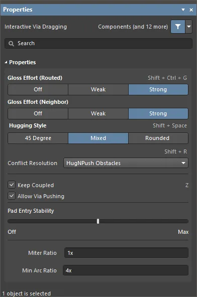The height and width of the screenshot is (297, 197).
Task: Set Gloss Effort (Neighbor) to Off
Action: [x=38, y=113]
